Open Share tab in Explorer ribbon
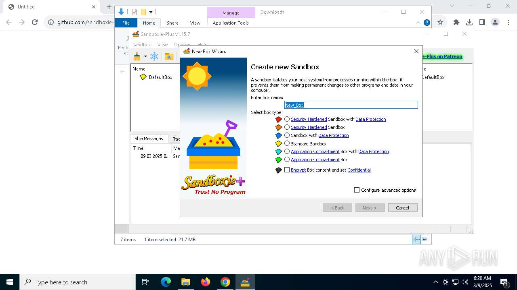The width and height of the screenshot is (517, 290). (172, 23)
